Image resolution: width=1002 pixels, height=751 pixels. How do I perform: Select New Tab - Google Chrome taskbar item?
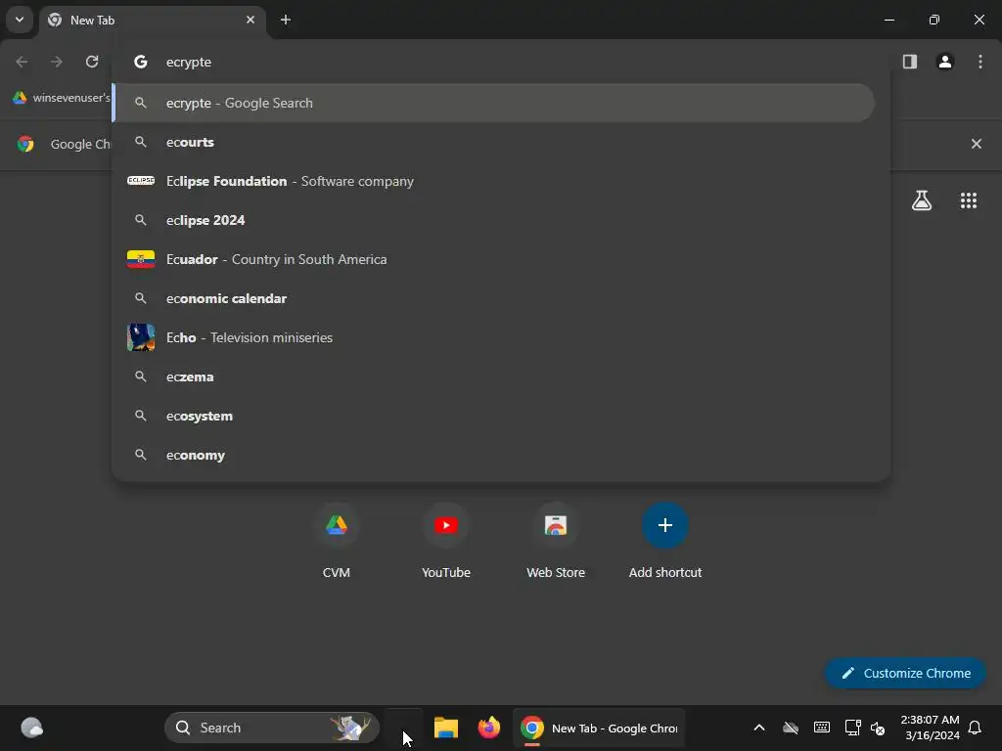[599, 728]
